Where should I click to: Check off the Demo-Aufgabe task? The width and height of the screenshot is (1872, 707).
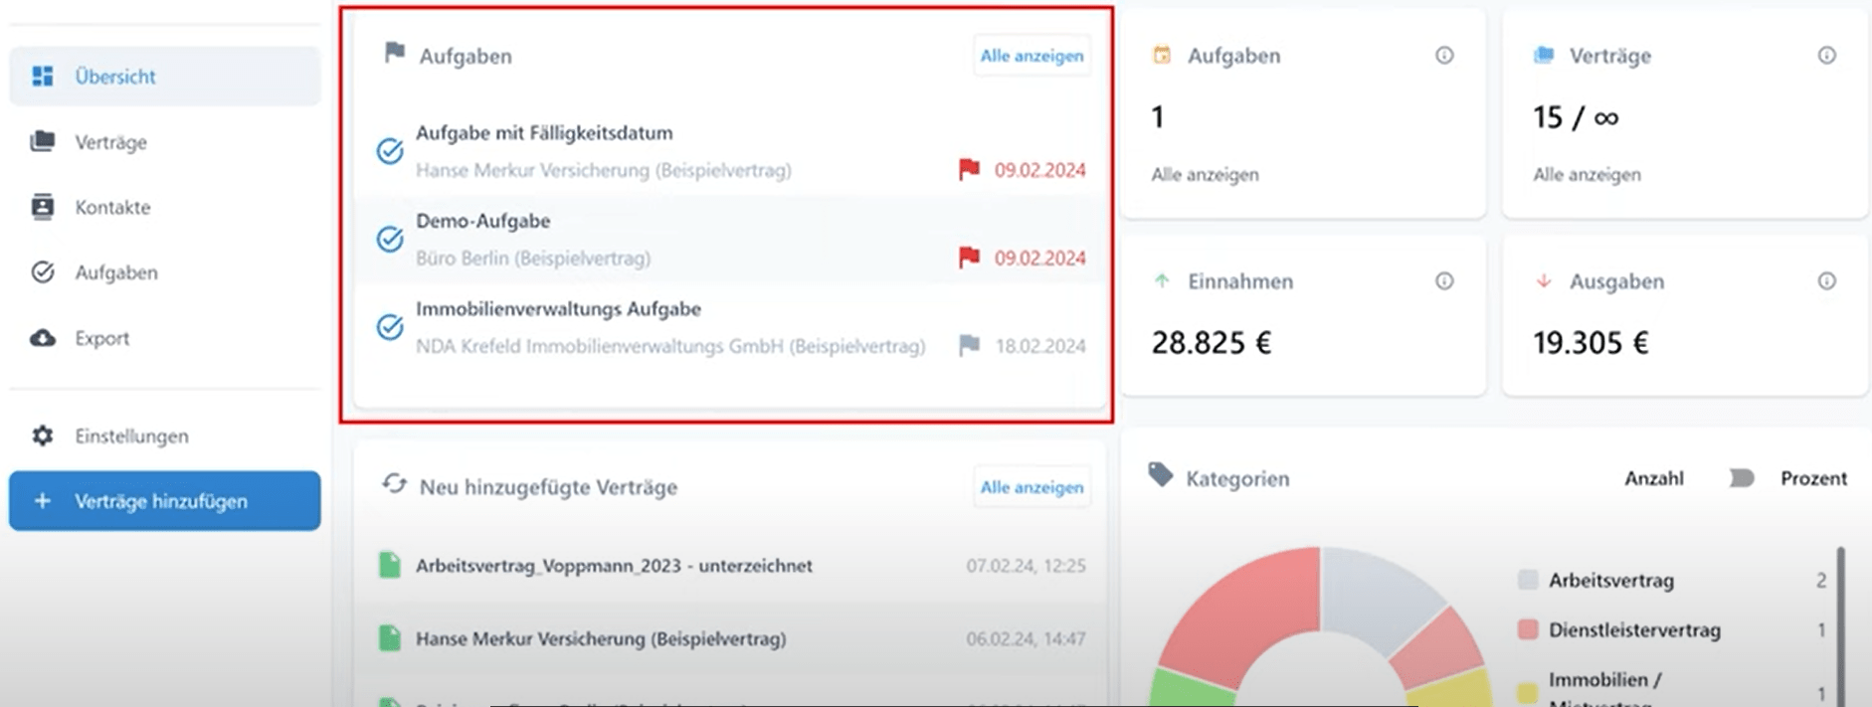390,239
